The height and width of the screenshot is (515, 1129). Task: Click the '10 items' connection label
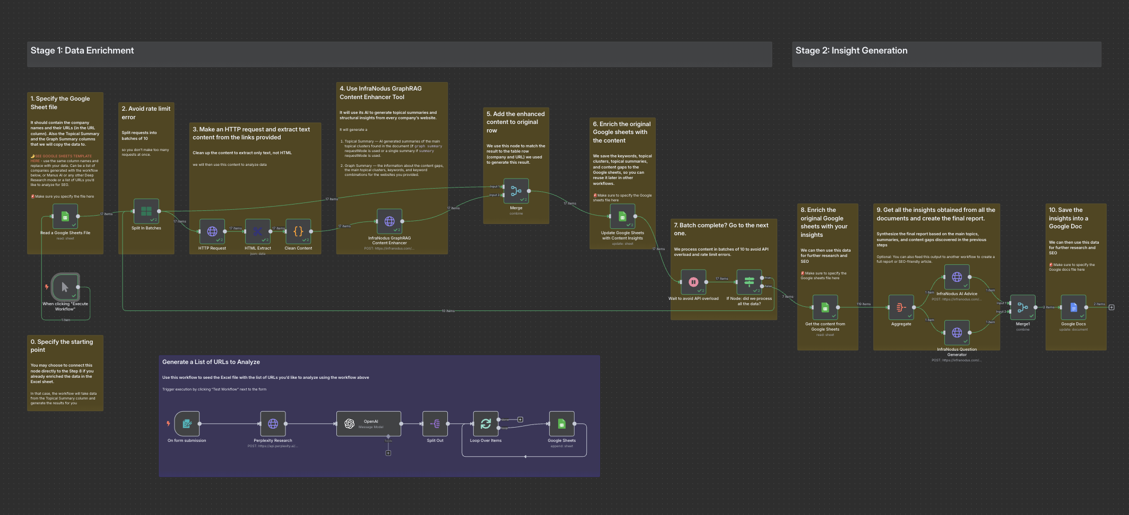pyautogui.click(x=448, y=311)
